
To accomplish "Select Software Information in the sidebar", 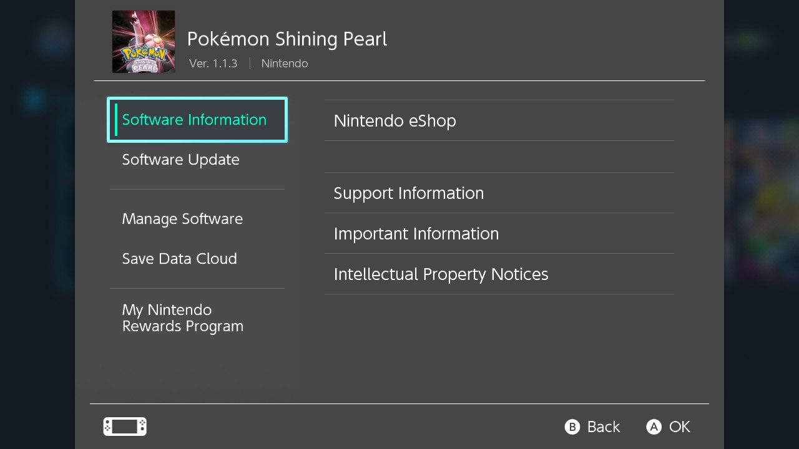I will (x=194, y=120).
